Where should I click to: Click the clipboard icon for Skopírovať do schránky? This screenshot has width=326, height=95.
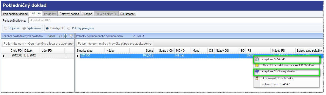[x=257, y=78]
